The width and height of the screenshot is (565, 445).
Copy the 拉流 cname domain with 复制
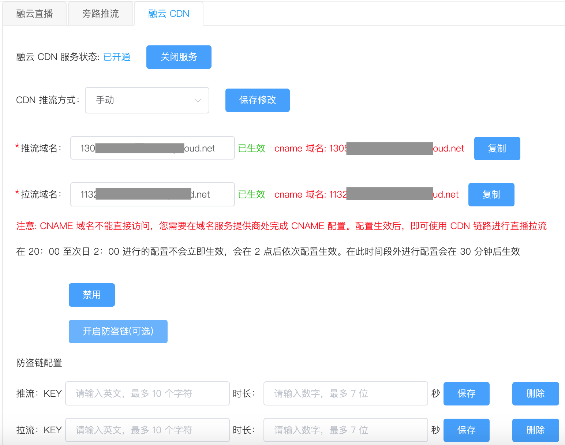tap(491, 195)
